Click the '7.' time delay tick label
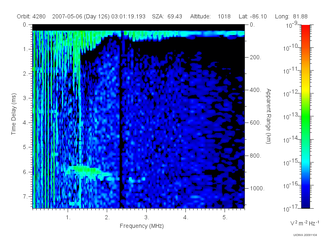The width and height of the screenshot is (326, 245). click(25, 196)
